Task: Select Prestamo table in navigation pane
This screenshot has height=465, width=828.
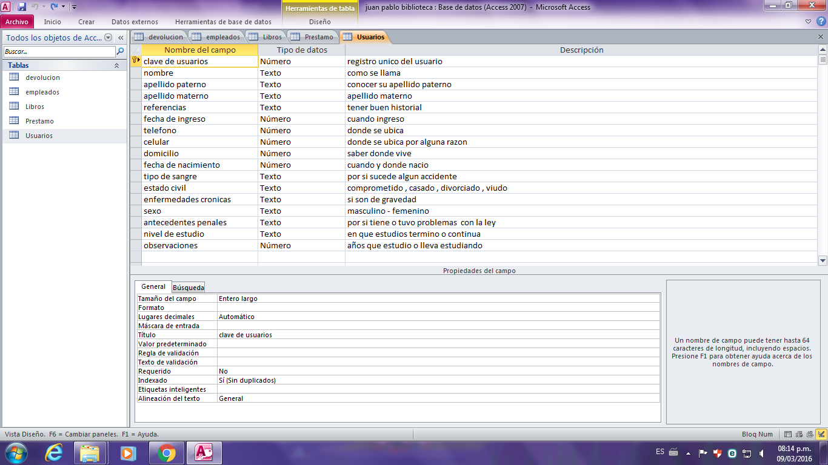Action: tap(64, 121)
